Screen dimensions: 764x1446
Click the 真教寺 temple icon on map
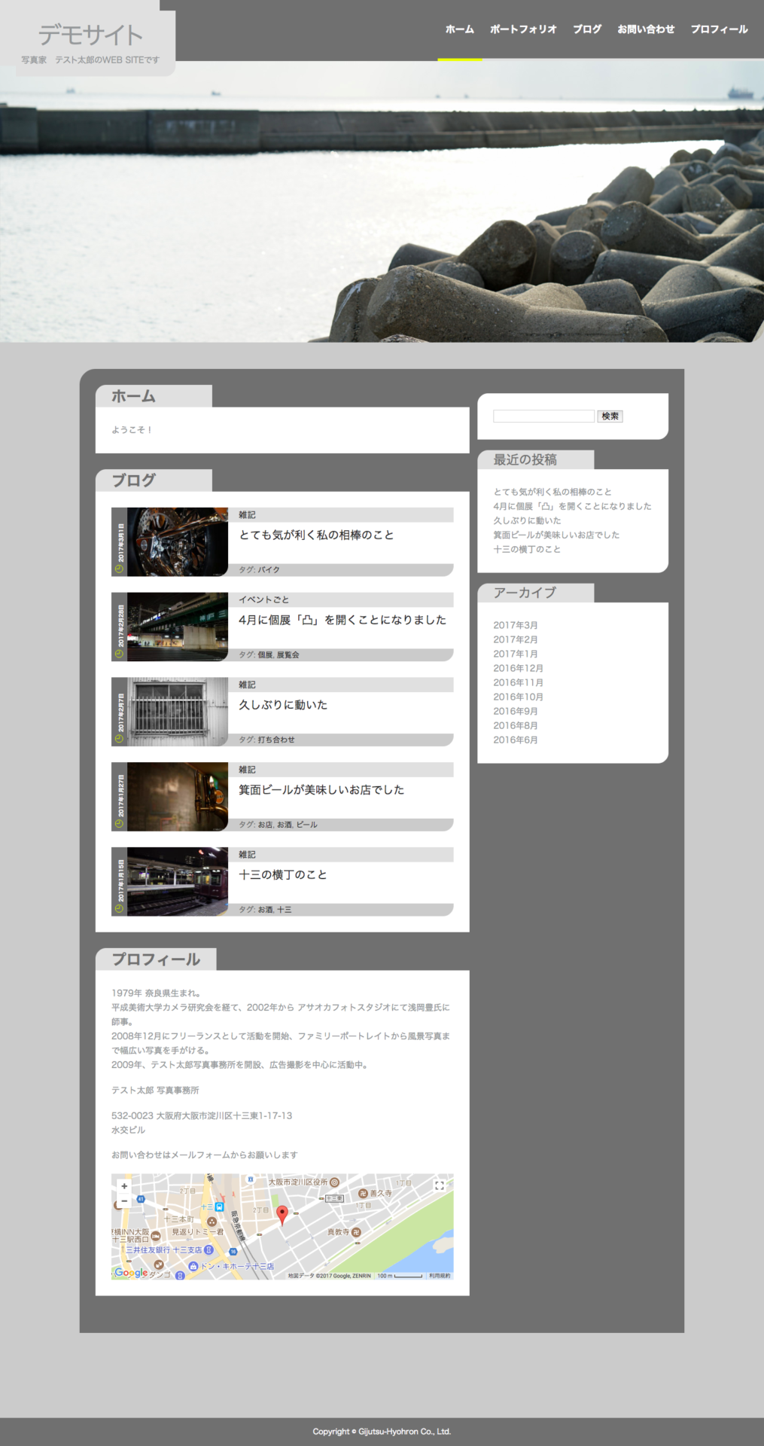(357, 1232)
